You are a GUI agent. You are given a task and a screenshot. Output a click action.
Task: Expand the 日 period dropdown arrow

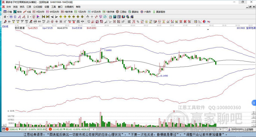(7, 17)
